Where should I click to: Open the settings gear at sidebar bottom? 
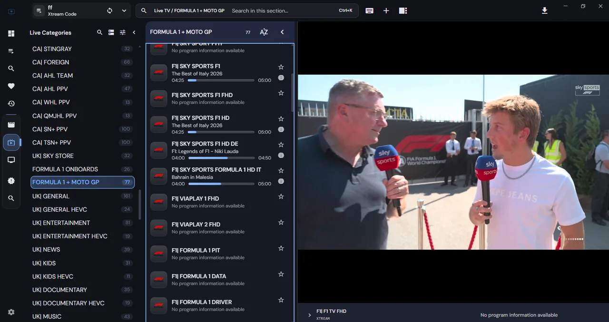click(11, 312)
